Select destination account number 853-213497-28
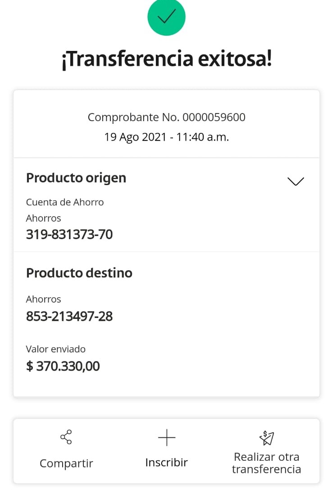 (69, 317)
